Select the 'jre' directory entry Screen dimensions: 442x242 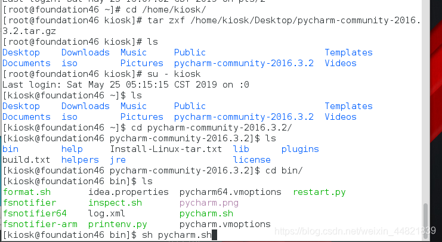(x=118, y=160)
